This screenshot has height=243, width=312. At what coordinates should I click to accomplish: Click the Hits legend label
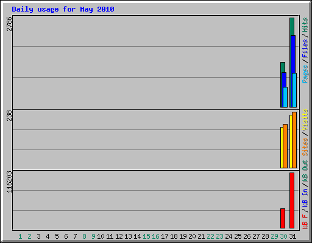click(x=305, y=25)
